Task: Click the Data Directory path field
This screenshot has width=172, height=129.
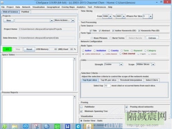Action: coord(47,38)
